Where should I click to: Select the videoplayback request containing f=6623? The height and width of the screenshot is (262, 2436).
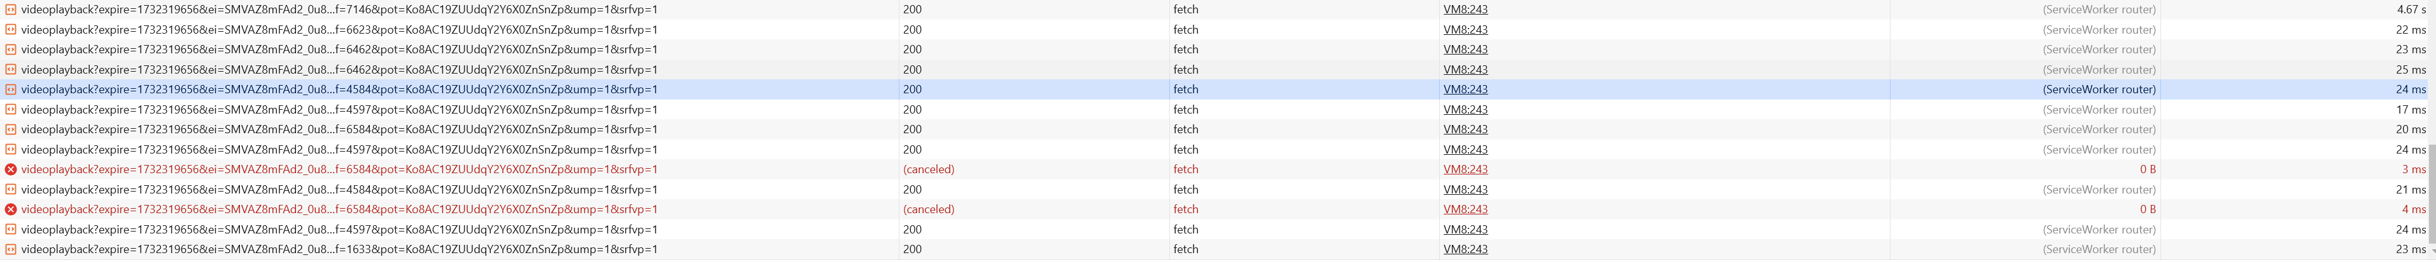pos(339,29)
